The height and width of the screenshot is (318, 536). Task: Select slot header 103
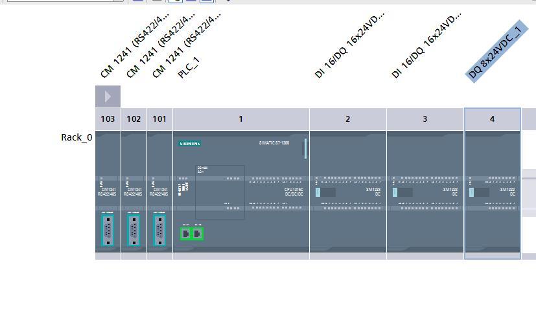(x=108, y=119)
